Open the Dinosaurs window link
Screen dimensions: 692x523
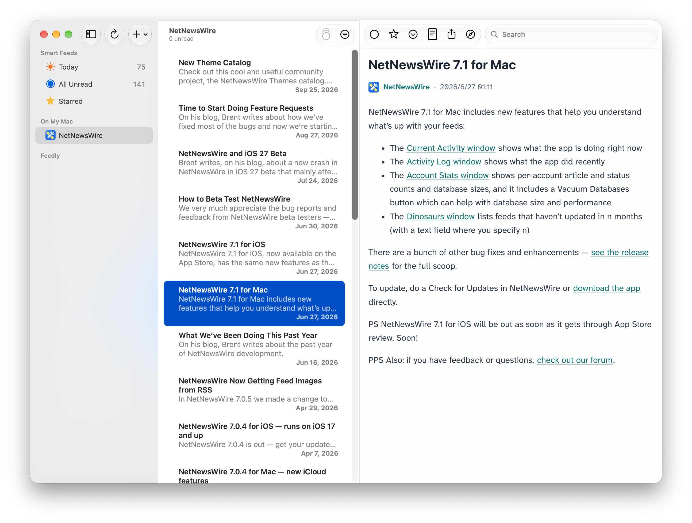tap(440, 217)
